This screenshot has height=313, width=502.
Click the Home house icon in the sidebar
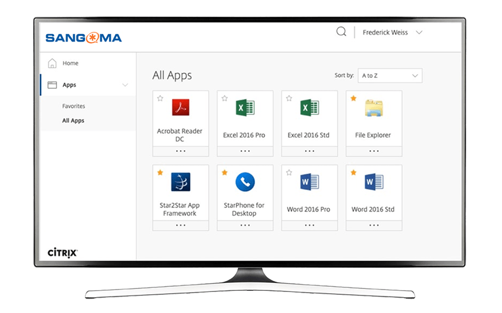(x=52, y=63)
